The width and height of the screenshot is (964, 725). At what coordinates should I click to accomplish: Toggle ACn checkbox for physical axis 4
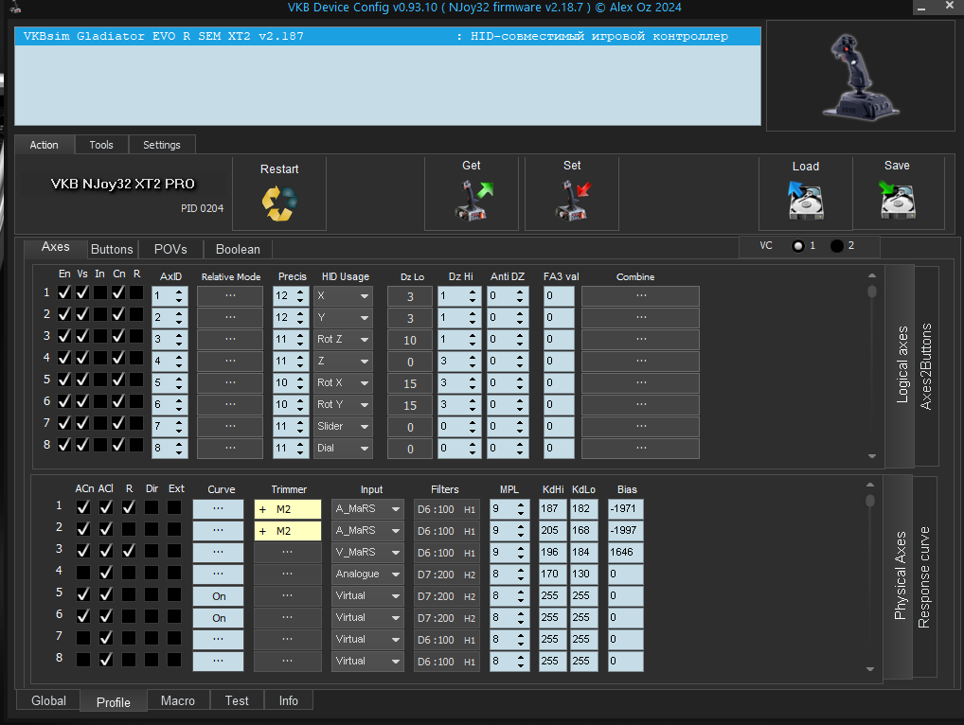pos(83,573)
